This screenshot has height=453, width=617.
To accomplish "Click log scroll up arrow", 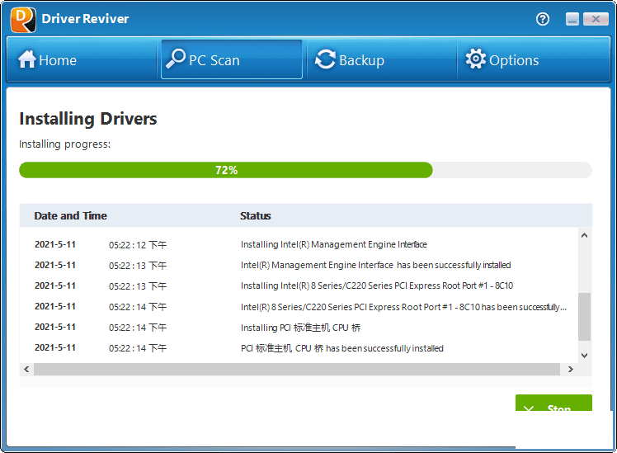I will pos(584,235).
